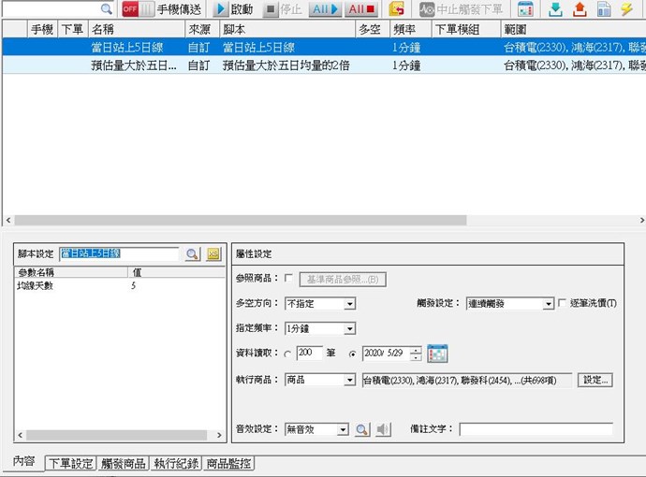
Task: Click the All stop button
Action: point(361,9)
